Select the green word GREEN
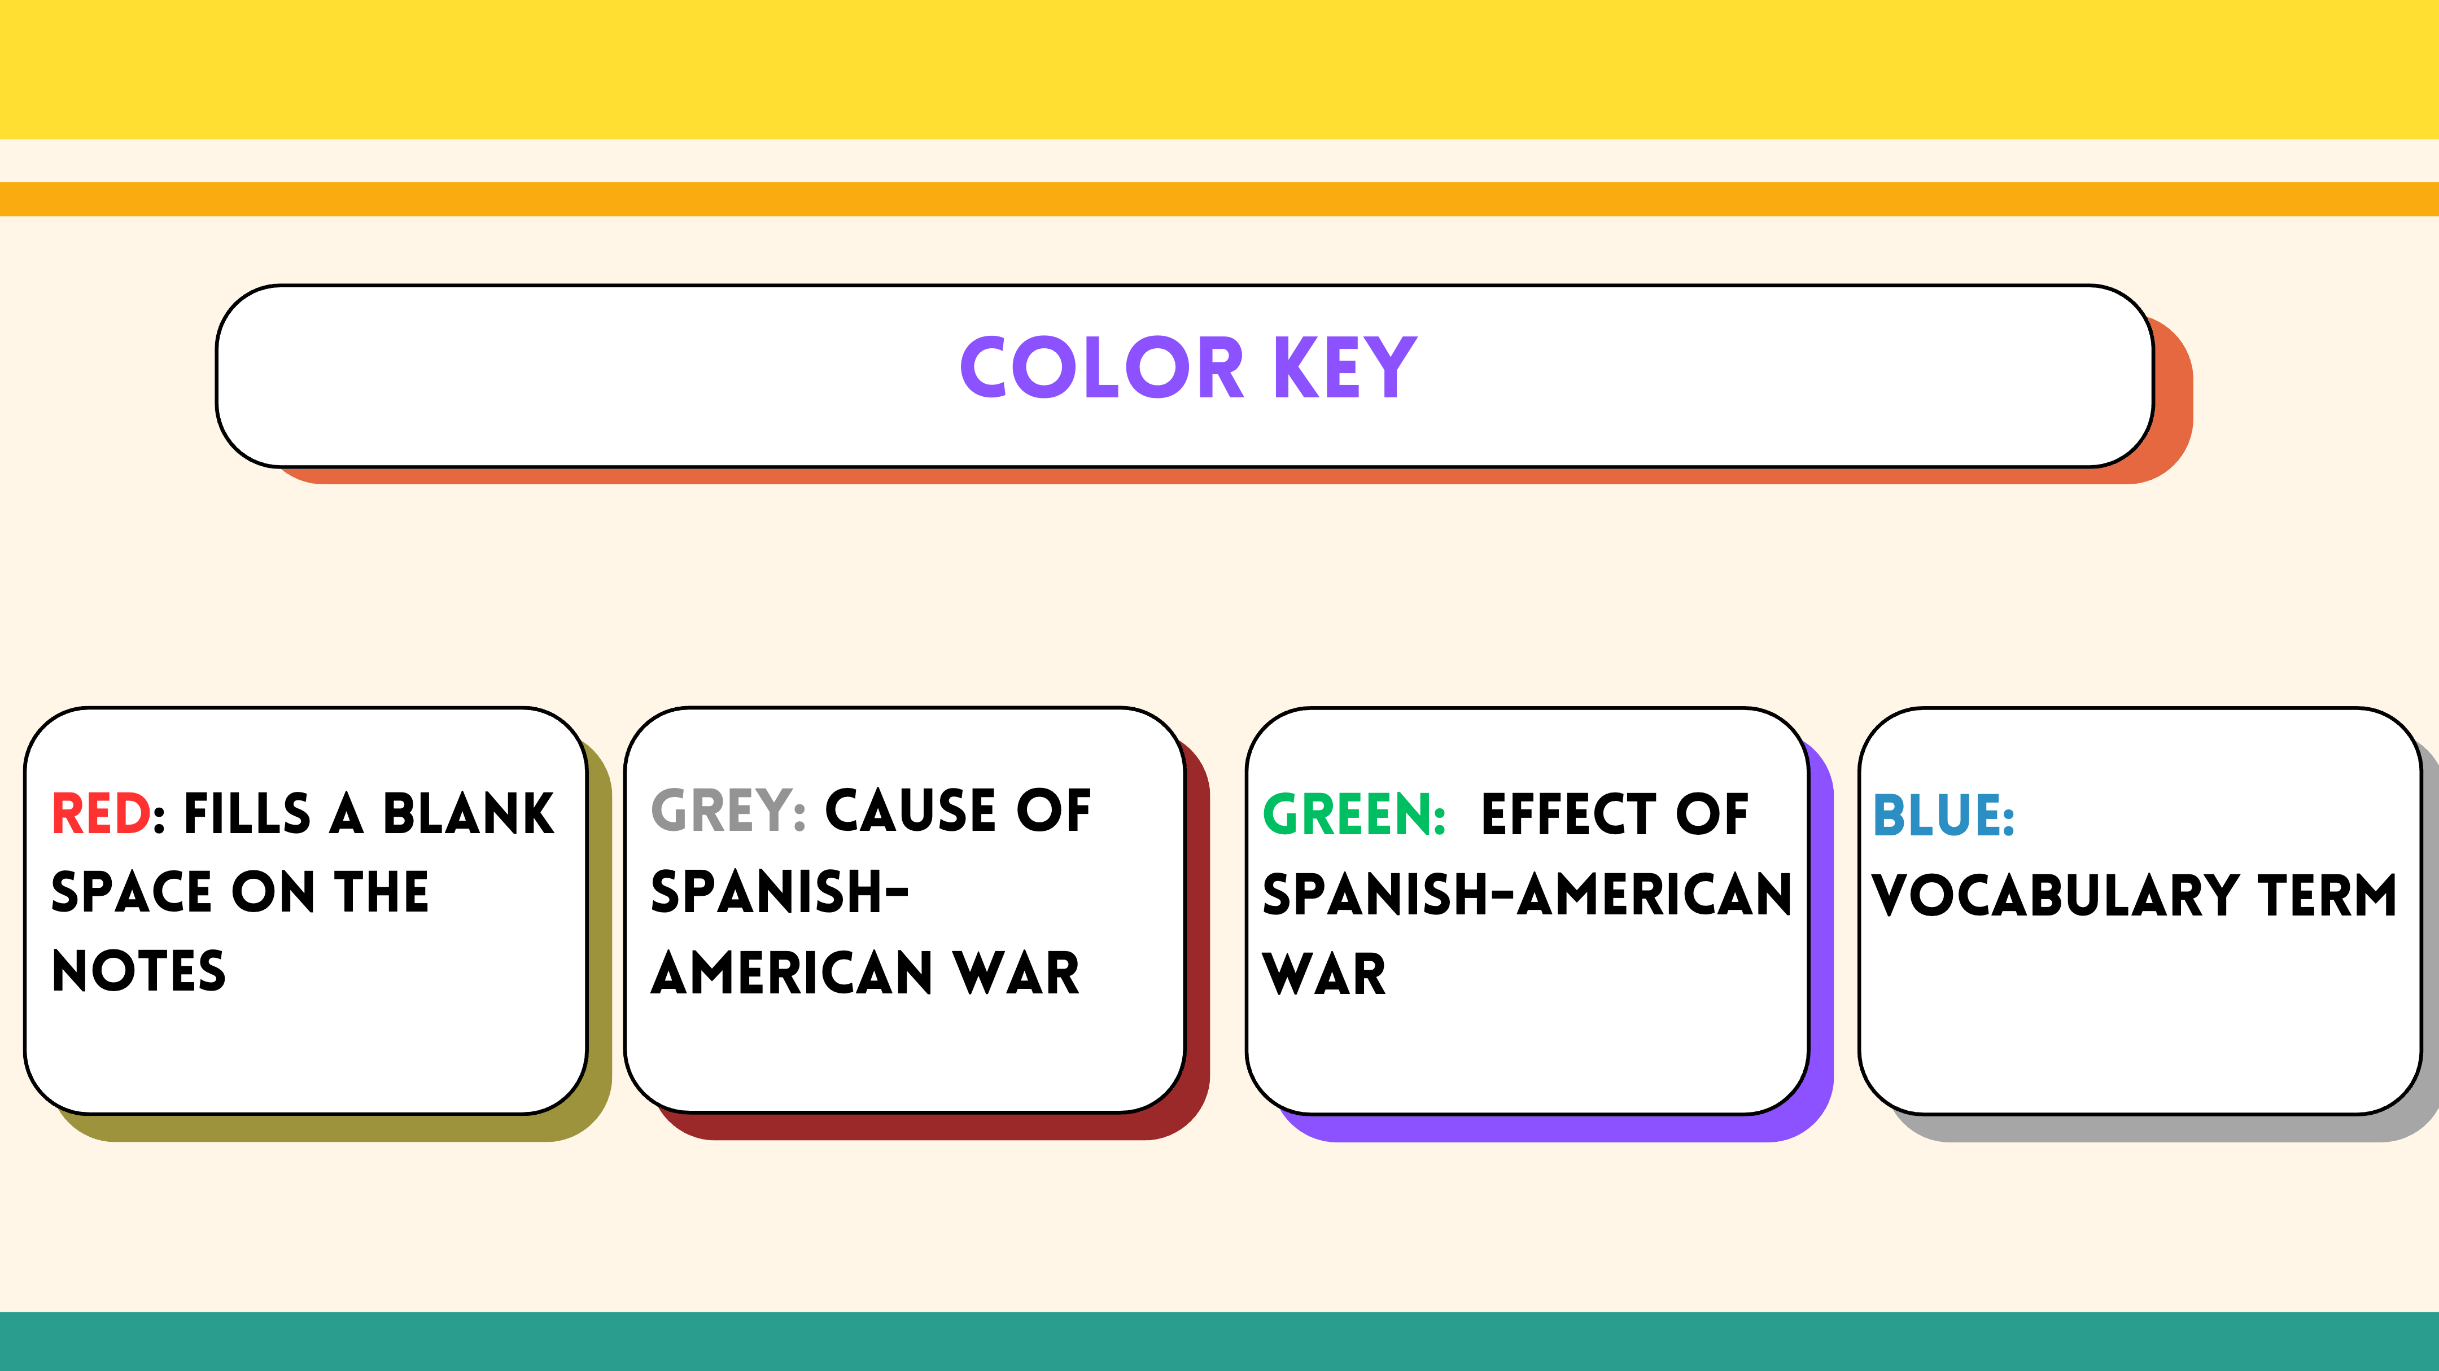Image resolution: width=2439 pixels, height=1371 pixels. pyautogui.click(x=1354, y=814)
